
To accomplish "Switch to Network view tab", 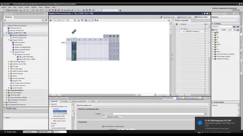I will pos(185,17).
